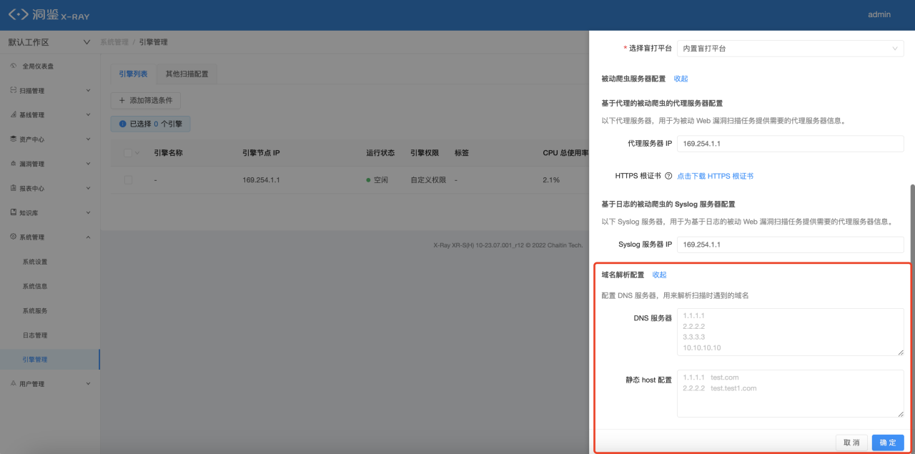Expand the 资产中心 menu chevron

pos(88,139)
